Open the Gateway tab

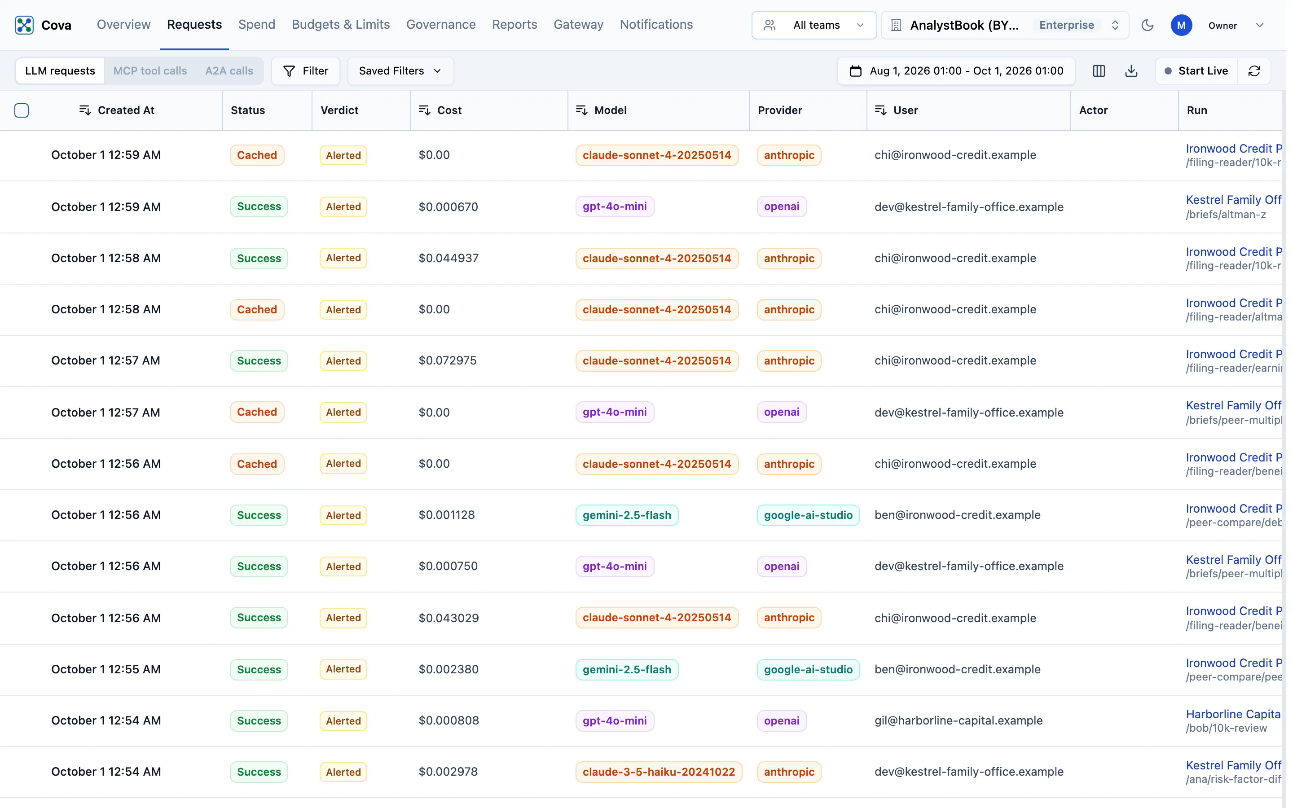(578, 25)
